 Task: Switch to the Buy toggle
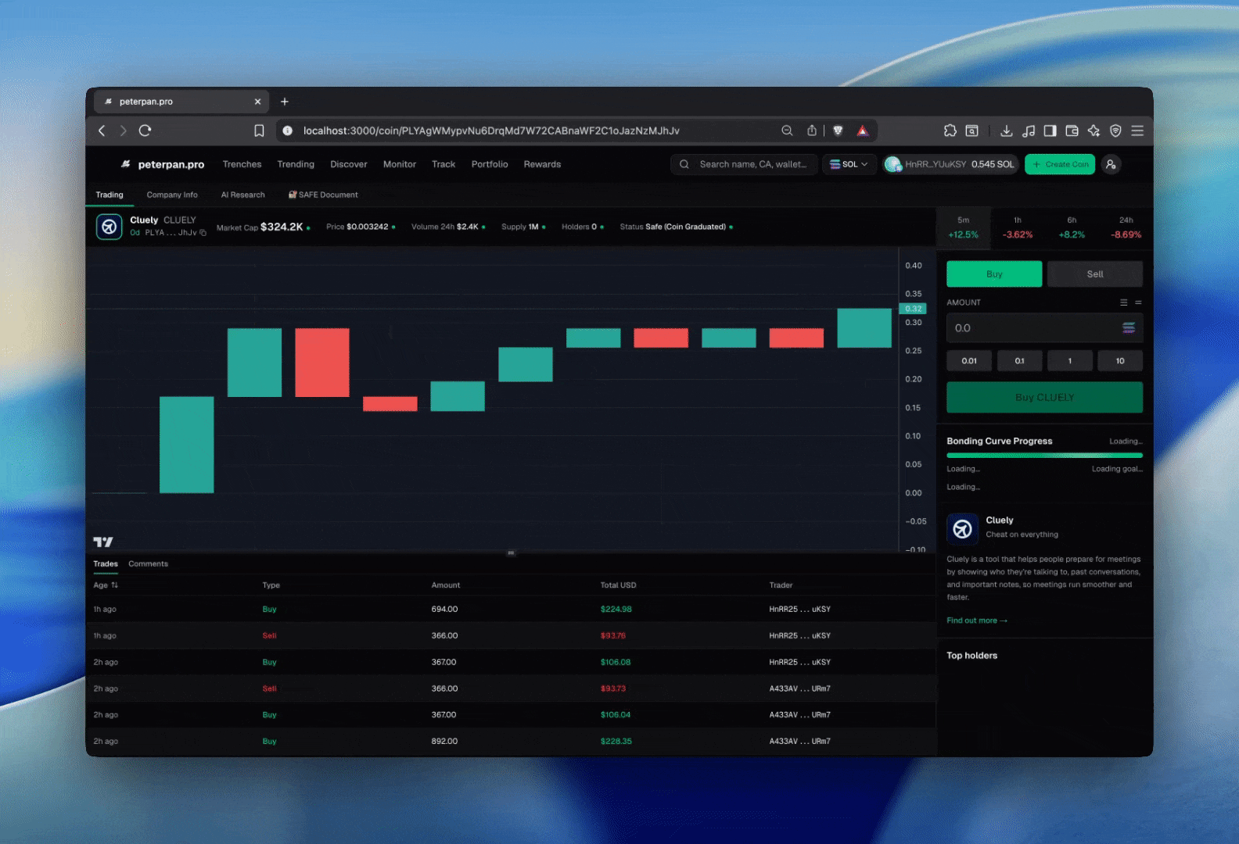(x=994, y=274)
